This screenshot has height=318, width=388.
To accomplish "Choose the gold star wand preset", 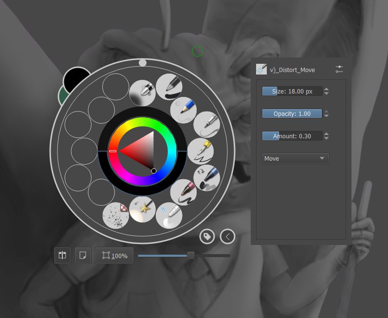I will tap(142, 209).
